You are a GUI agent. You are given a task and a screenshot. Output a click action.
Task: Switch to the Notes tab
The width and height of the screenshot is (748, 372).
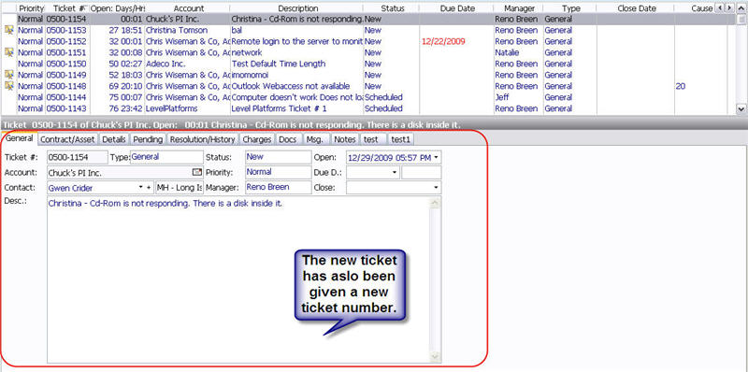(x=345, y=139)
